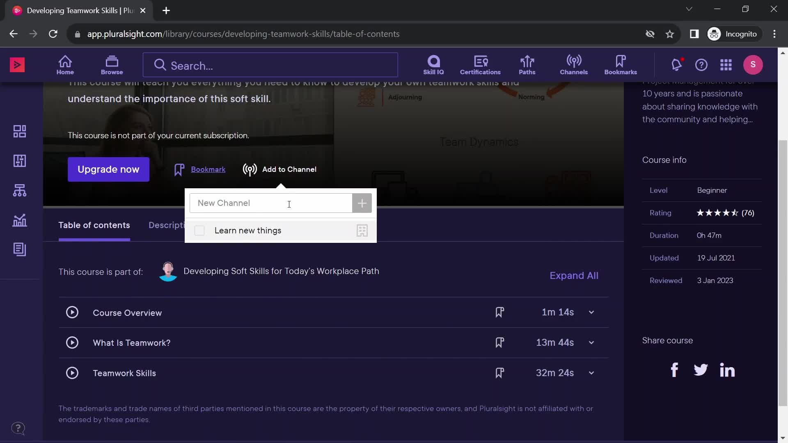Expand the Teamwork Skills module chevron
The width and height of the screenshot is (788, 443).
591,373
